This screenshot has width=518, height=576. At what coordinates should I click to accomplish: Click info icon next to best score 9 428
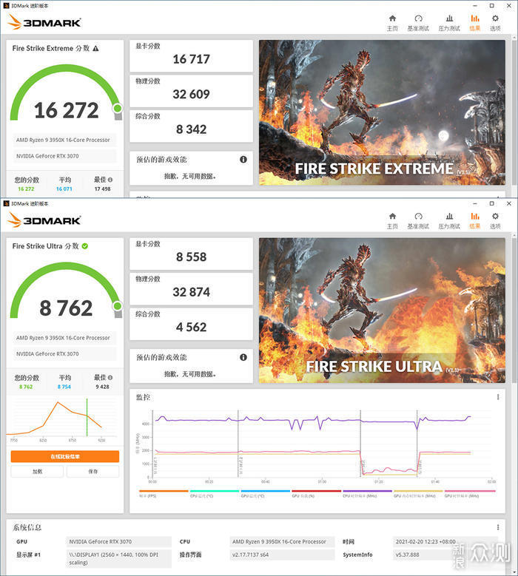tap(110, 377)
